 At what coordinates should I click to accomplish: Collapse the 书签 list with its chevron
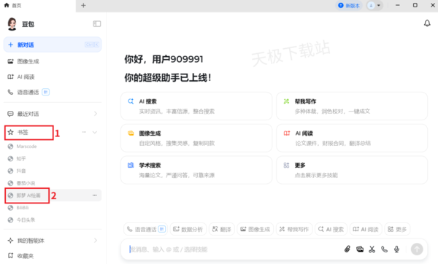(95, 132)
